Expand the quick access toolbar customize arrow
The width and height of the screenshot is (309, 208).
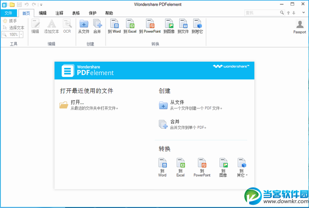coord(41,5)
